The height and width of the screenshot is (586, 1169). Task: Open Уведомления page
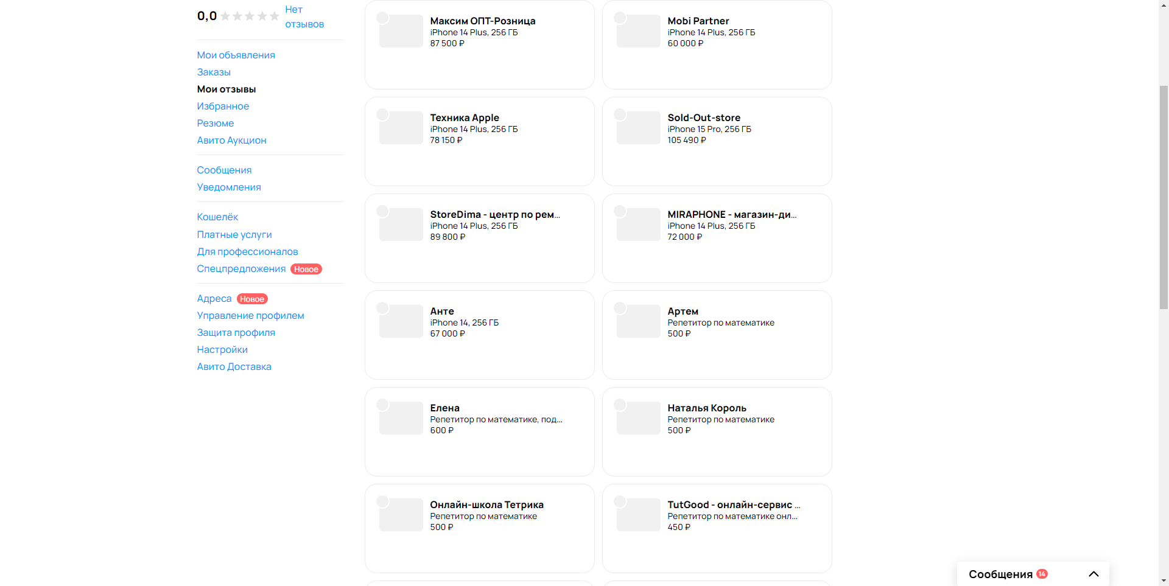coord(229,187)
